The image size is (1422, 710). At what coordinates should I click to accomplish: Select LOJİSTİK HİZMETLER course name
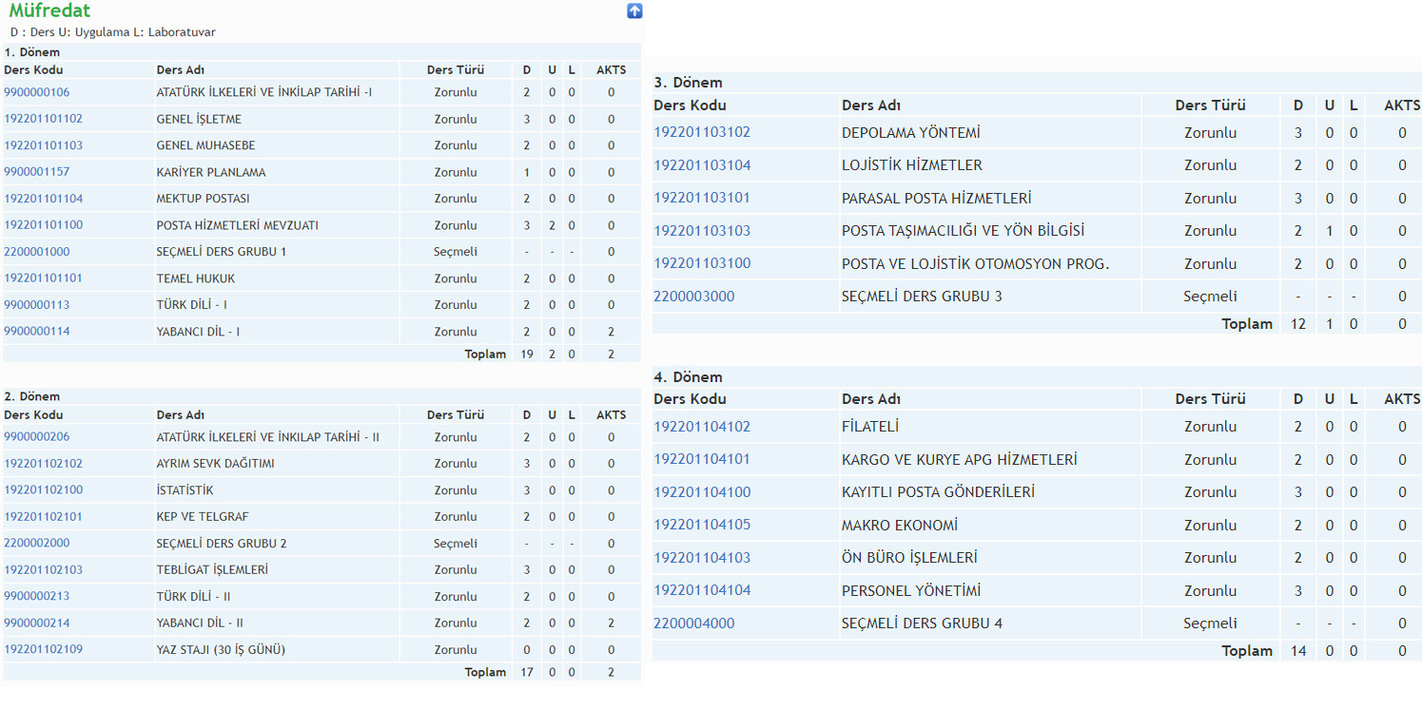coord(912,165)
